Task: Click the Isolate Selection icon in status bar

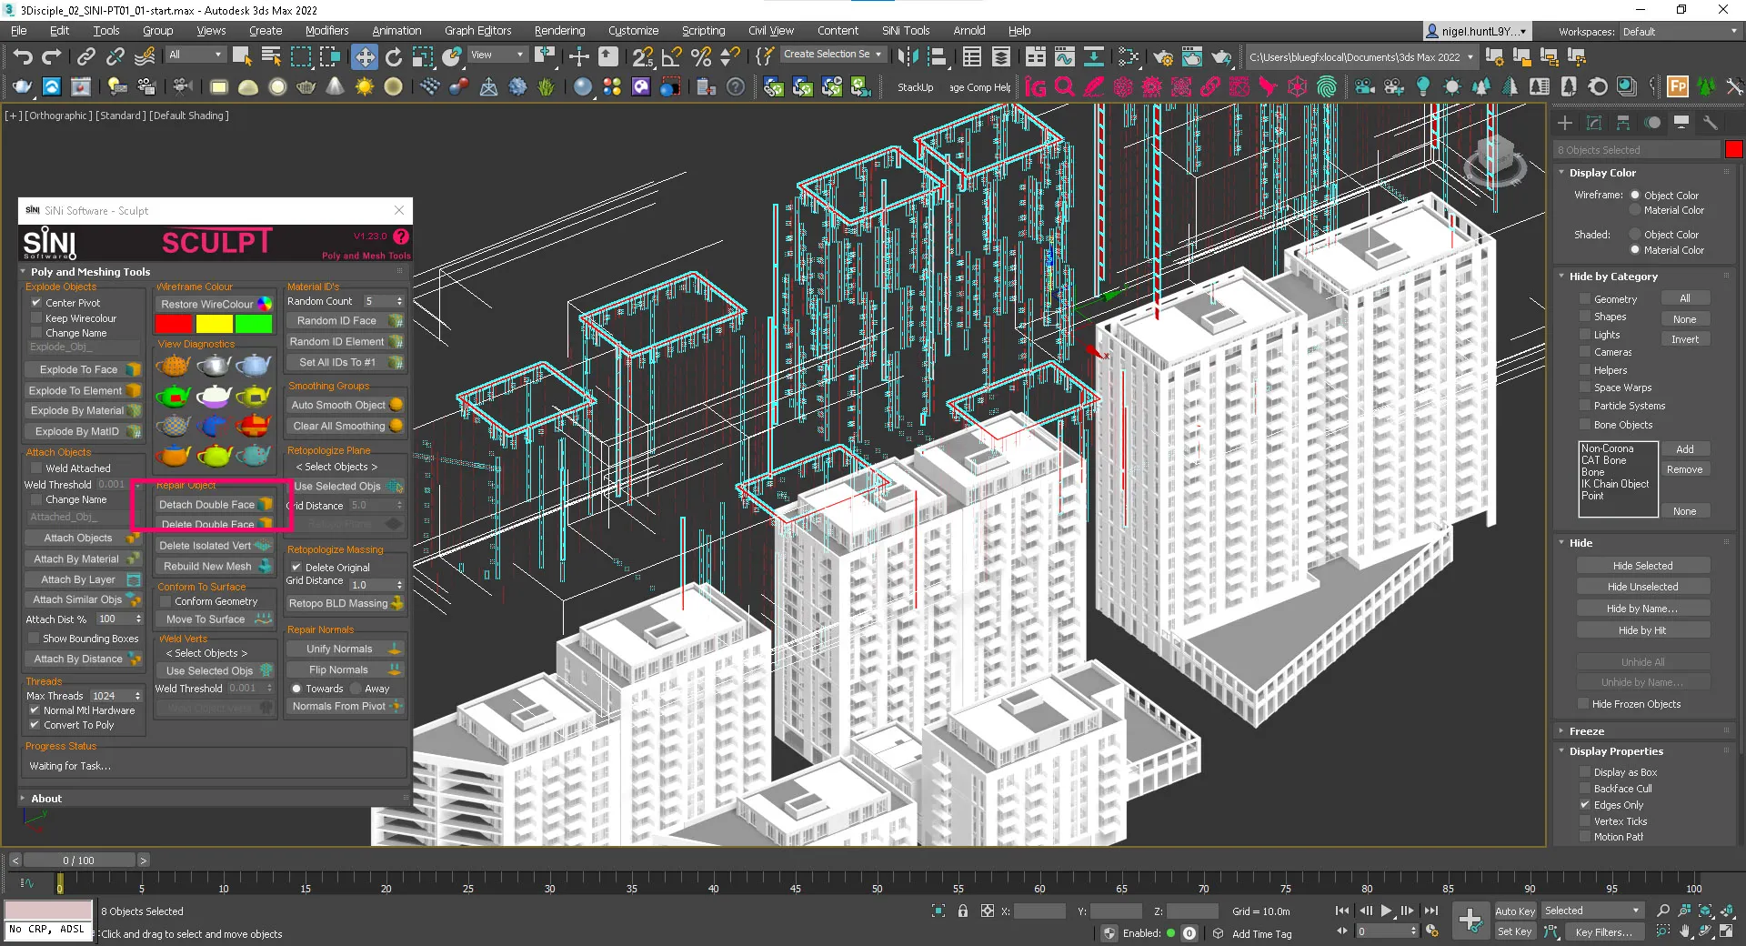Action: click(x=938, y=911)
